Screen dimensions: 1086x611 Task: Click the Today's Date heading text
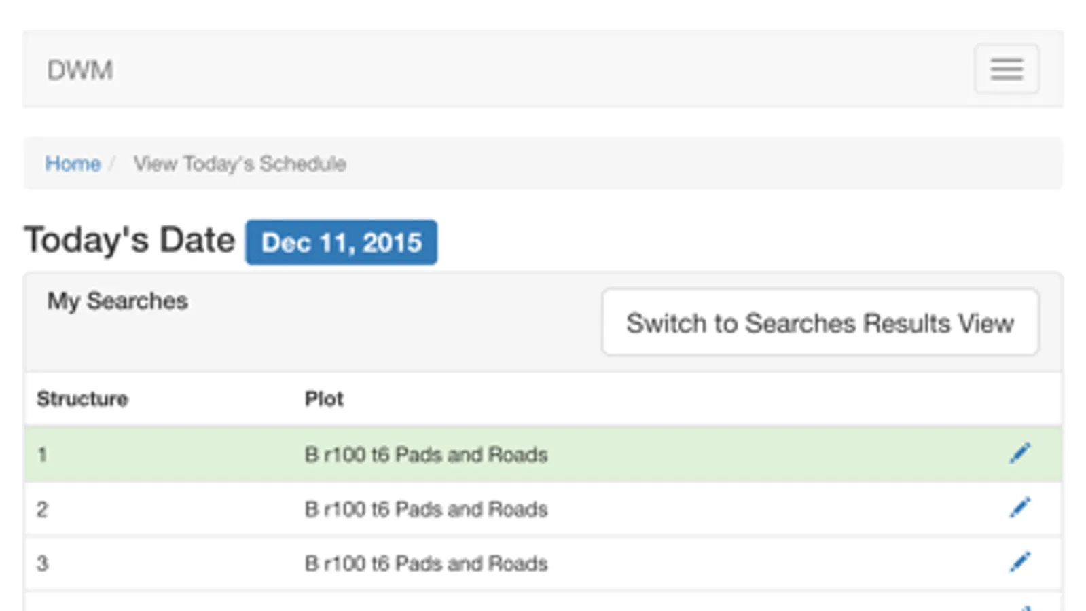pyautogui.click(x=130, y=240)
